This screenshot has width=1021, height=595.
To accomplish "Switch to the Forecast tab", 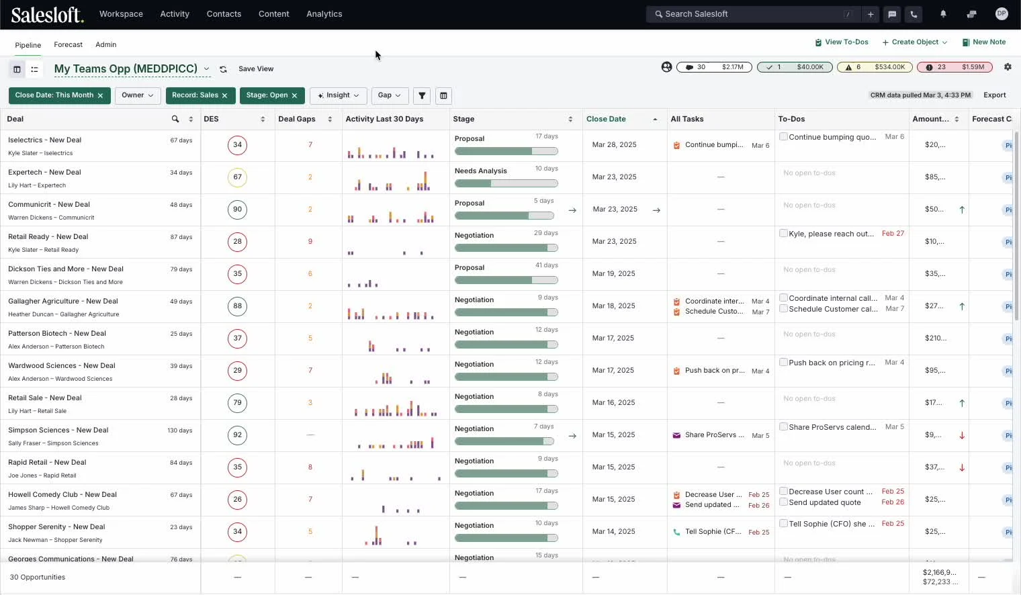I will [x=69, y=45].
